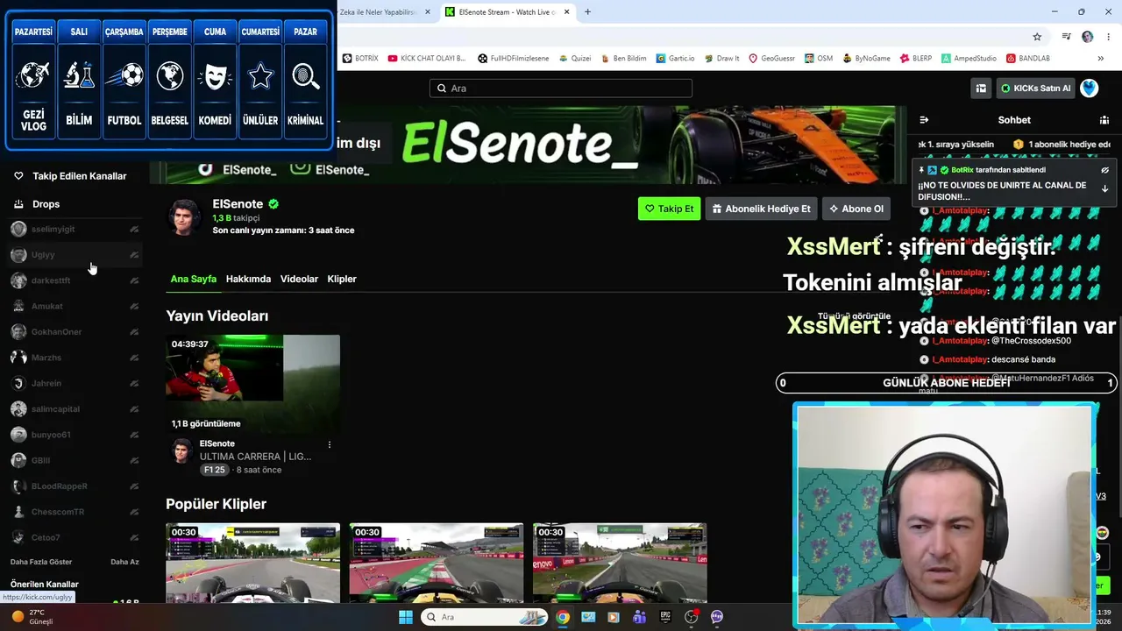
Task: Open the bunyoo61 channel in sidebar
Action: [75, 435]
